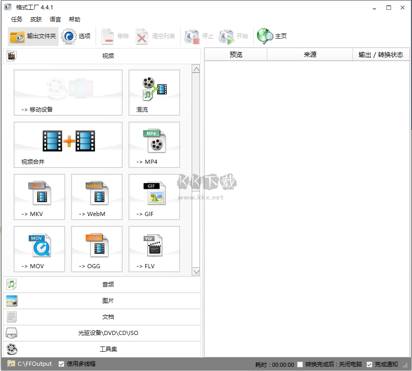Toggle the 完成通知 checkbox

[370, 364]
